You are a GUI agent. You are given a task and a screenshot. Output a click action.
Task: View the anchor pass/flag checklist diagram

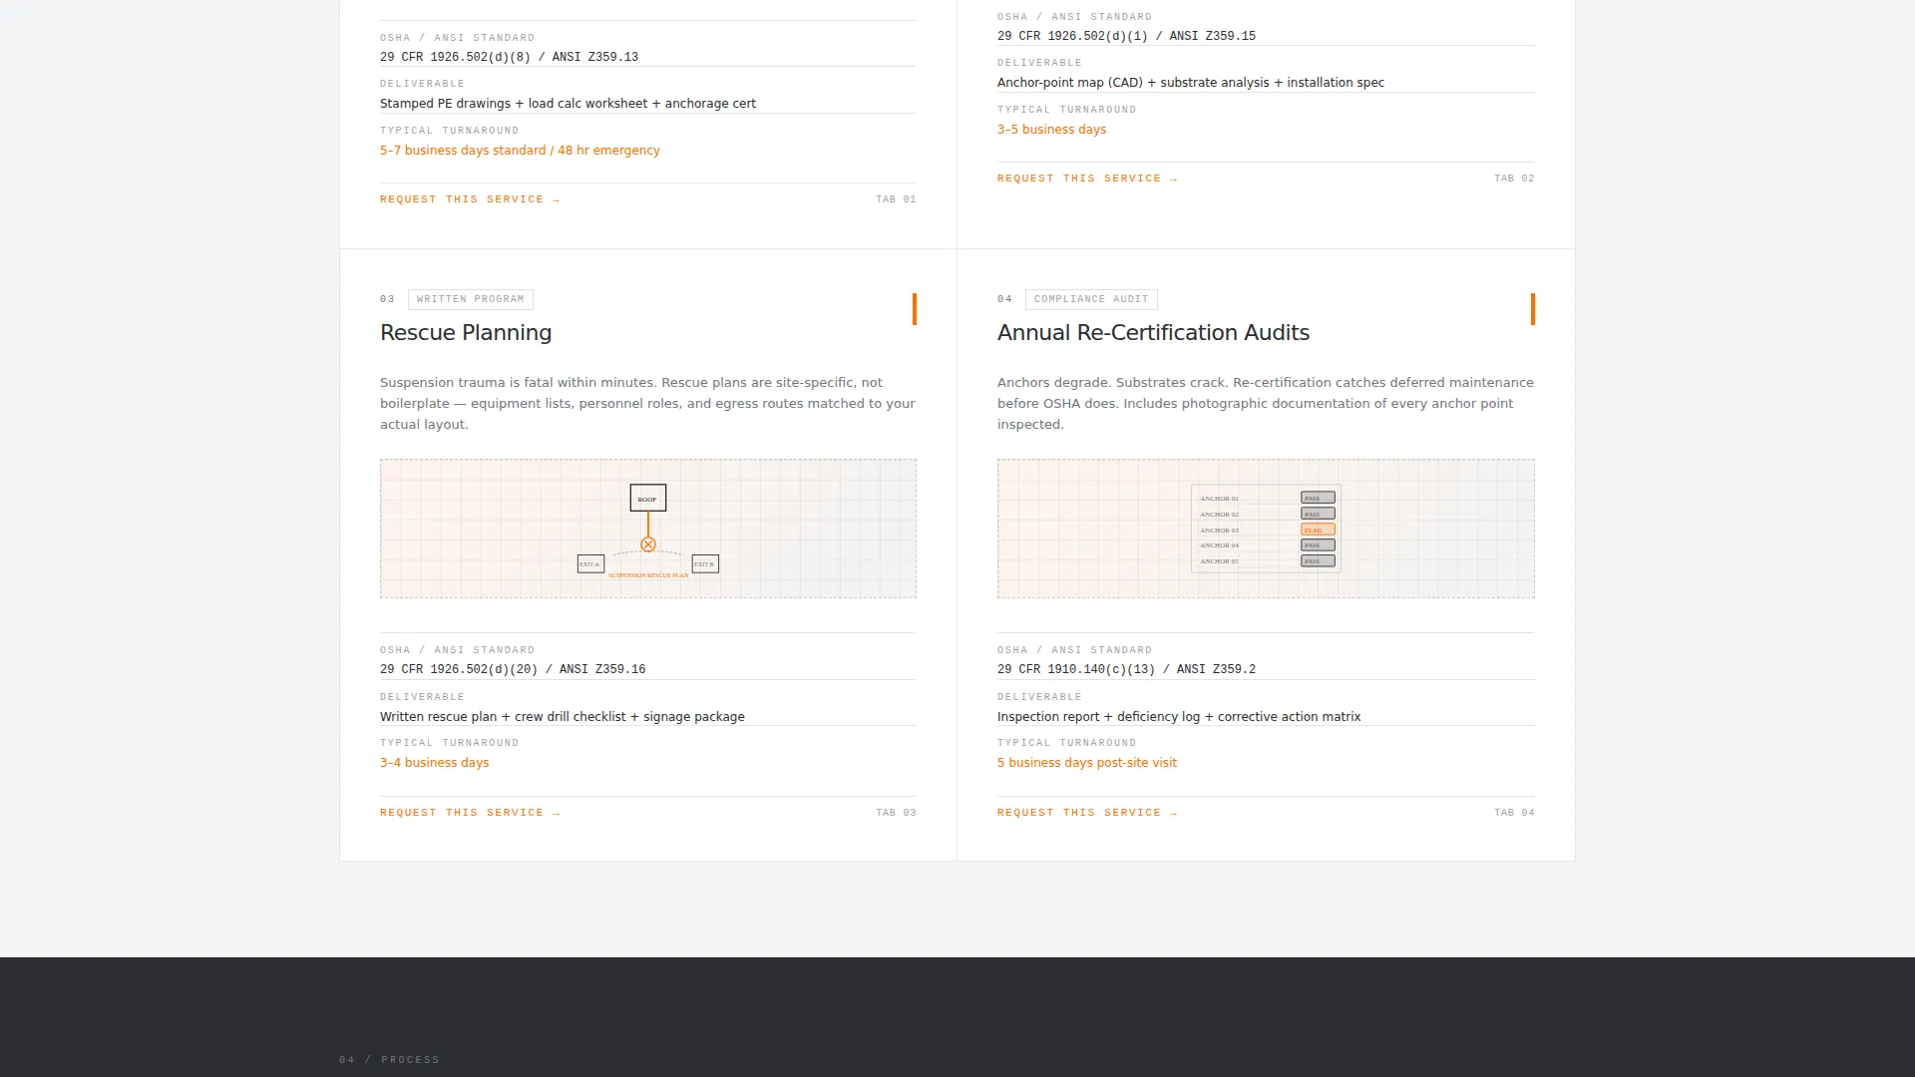click(x=1266, y=529)
